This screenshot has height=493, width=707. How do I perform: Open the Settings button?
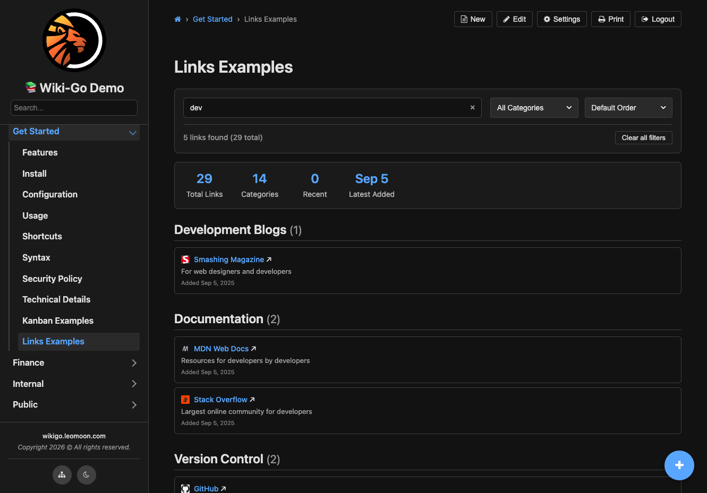(562, 19)
